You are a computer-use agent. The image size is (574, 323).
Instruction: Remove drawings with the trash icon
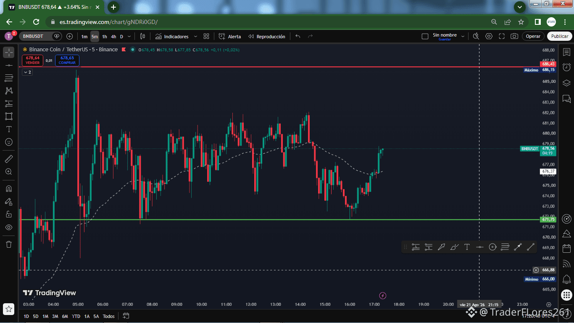pyautogui.click(x=9, y=244)
